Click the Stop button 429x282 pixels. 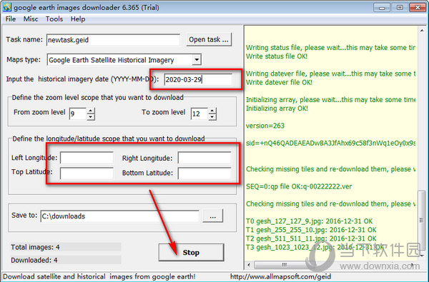click(x=191, y=253)
